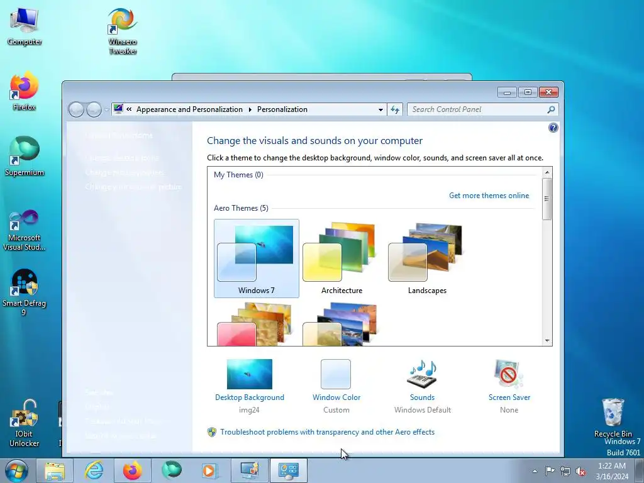Image resolution: width=644 pixels, height=483 pixels.
Task: Click Control Panel Home in the sidebar
Action: coord(119,136)
